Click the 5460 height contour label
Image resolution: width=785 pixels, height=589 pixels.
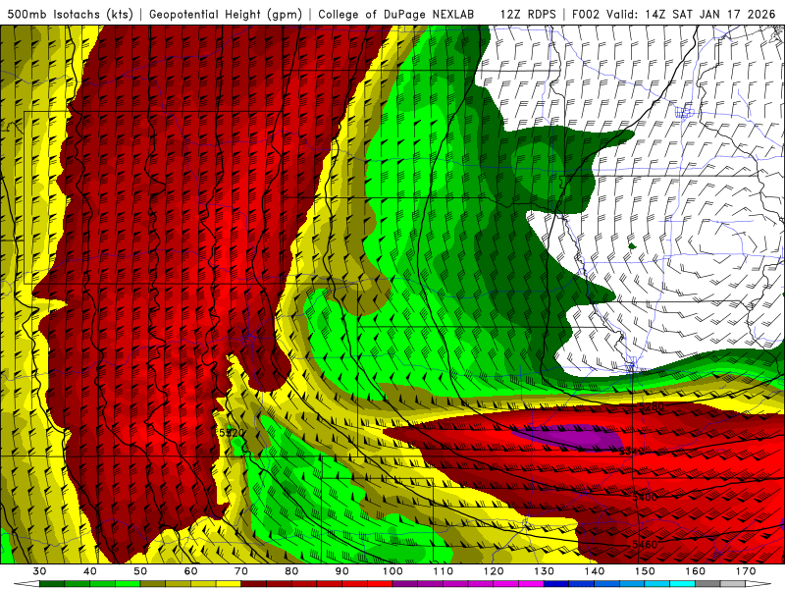(645, 545)
